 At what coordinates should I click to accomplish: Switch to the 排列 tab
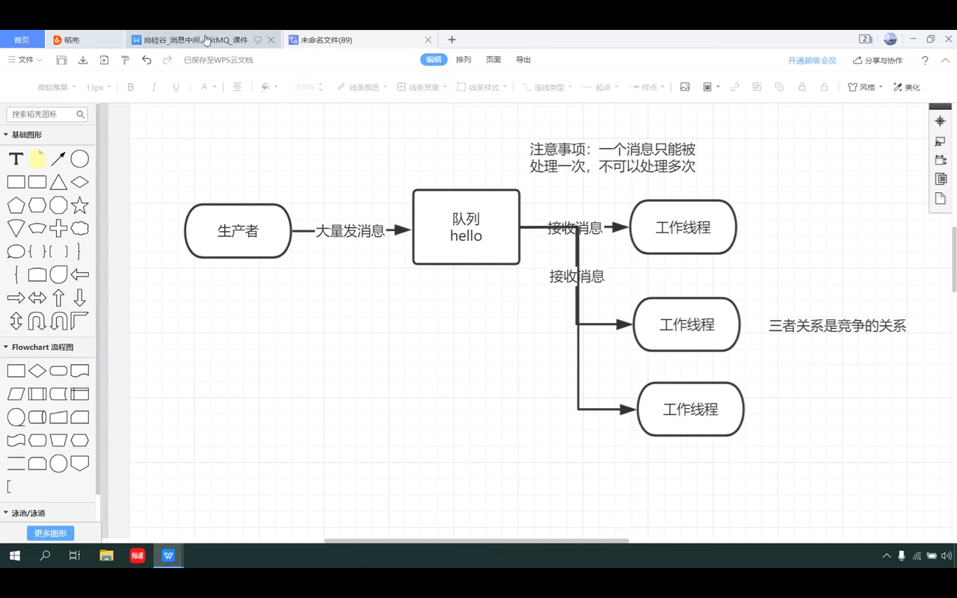pyautogui.click(x=464, y=60)
